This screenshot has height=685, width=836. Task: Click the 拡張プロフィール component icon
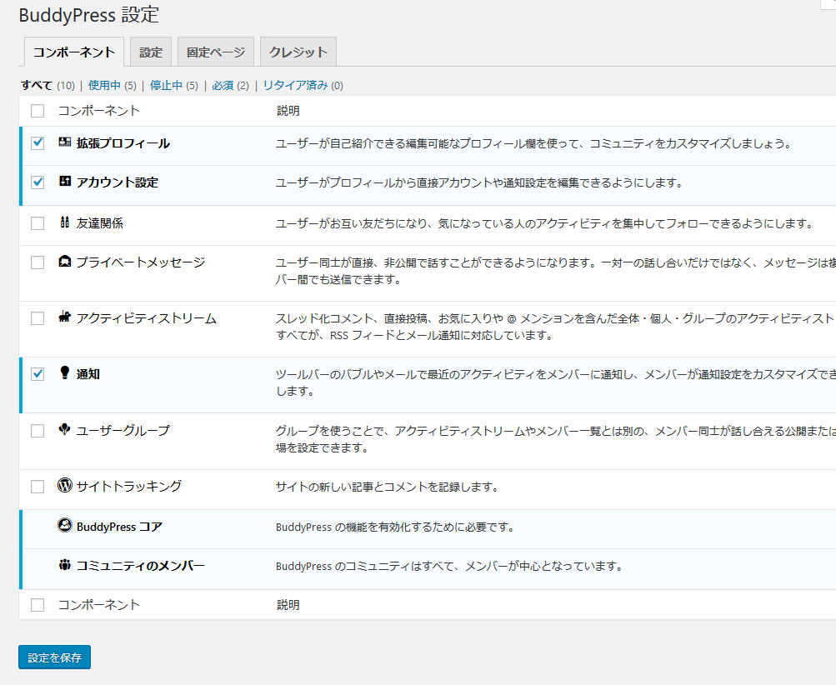coord(64,142)
